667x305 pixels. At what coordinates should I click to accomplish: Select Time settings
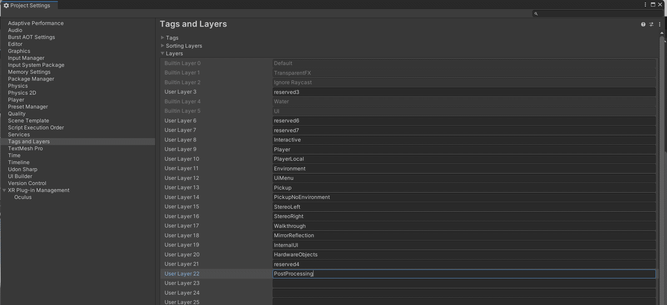[14, 155]
